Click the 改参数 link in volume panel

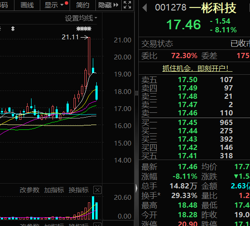click(x=29, y=190)
